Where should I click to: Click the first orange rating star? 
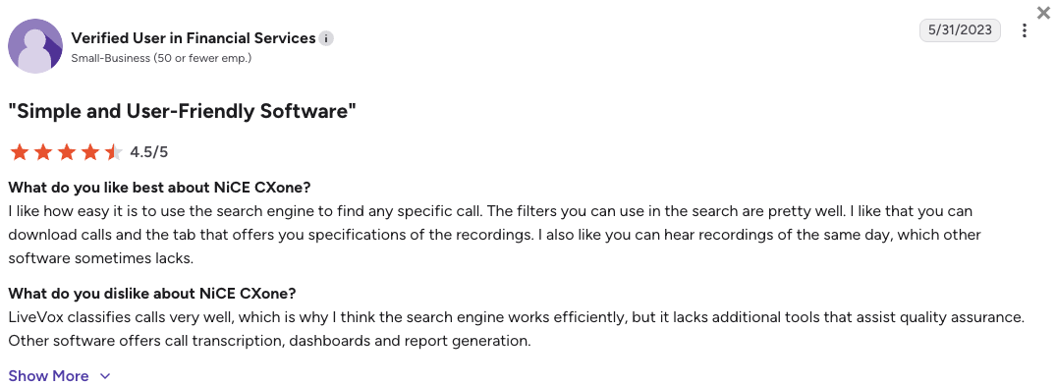pyautogui.click(x=20, y=152)
